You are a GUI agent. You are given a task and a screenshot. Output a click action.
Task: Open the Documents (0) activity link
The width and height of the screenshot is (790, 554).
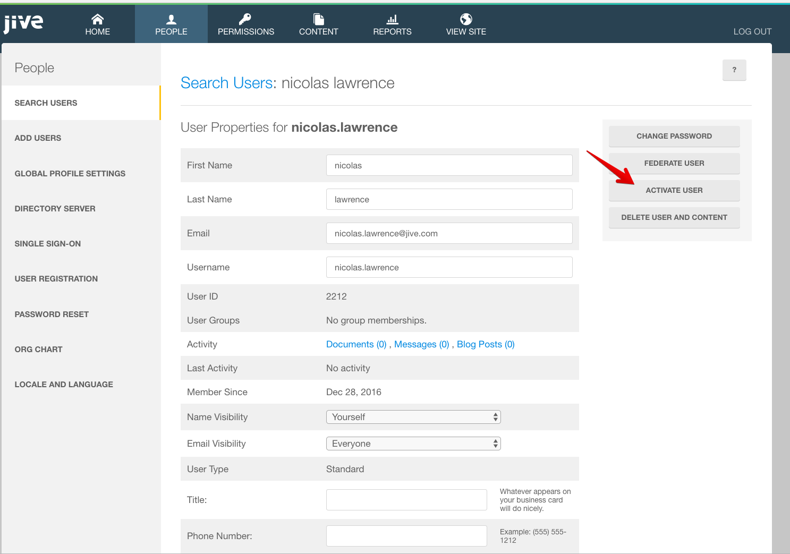pyautogui.click(x=356, y=344)
